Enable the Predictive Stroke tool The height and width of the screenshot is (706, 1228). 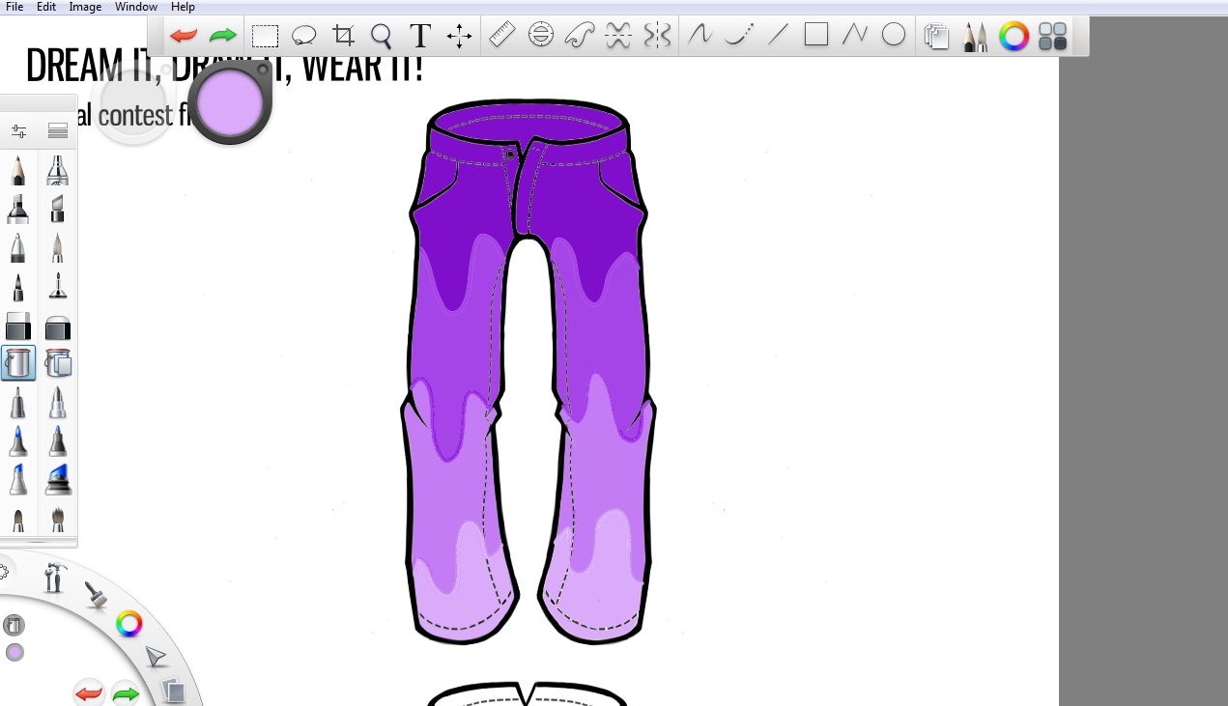coord(738,36)
